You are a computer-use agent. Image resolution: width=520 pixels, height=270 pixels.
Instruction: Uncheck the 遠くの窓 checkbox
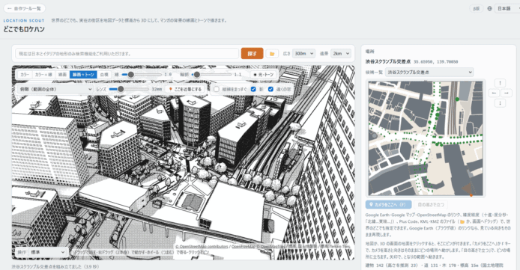click(x=270, y=89)
